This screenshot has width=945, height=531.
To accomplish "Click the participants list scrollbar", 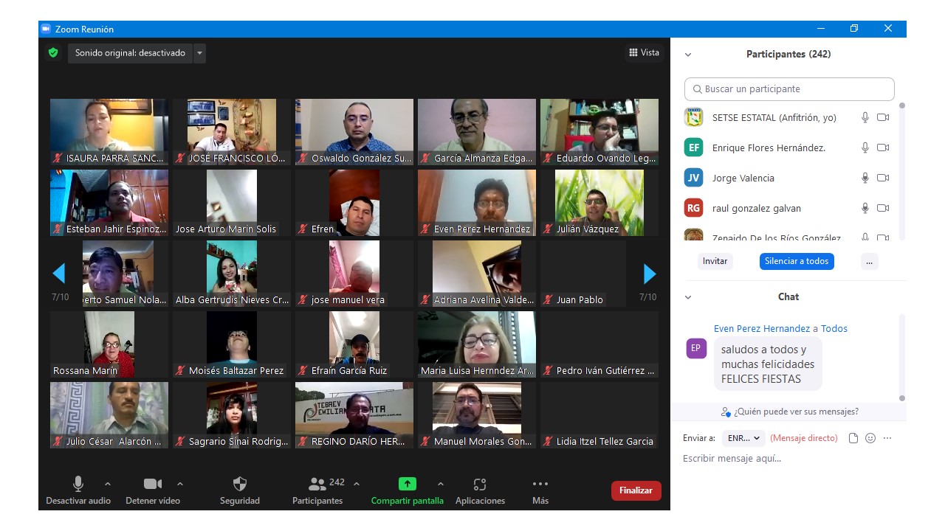I will pos(901,171).
